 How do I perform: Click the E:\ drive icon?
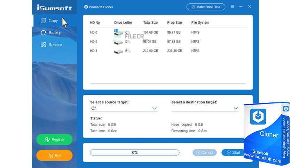pos(118,51)
